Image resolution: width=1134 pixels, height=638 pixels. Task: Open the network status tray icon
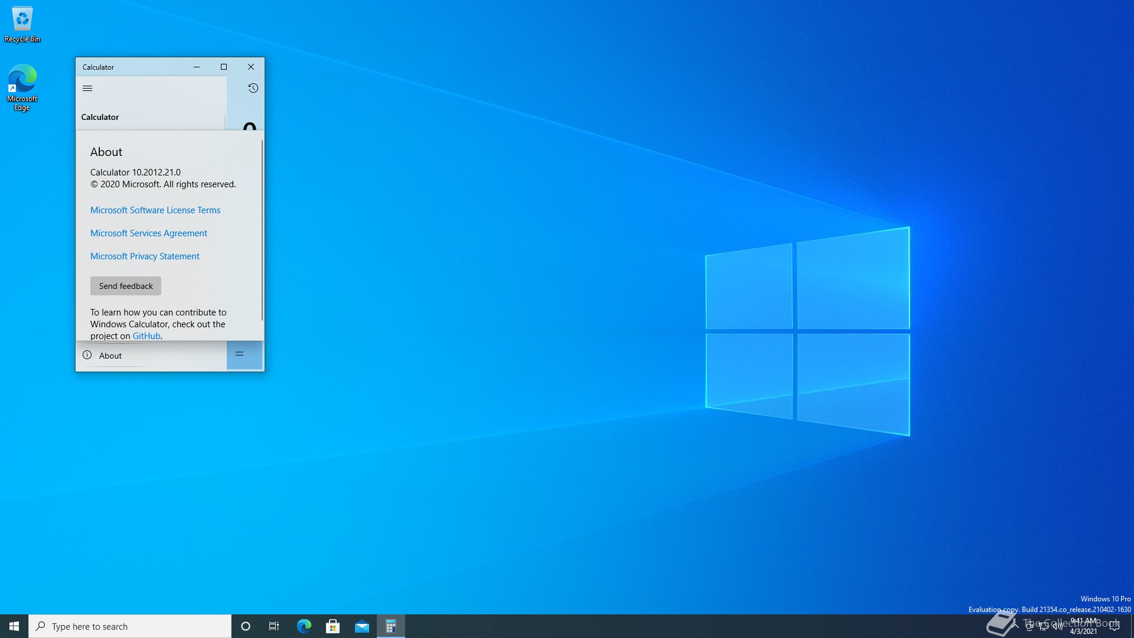point(1044,626)
